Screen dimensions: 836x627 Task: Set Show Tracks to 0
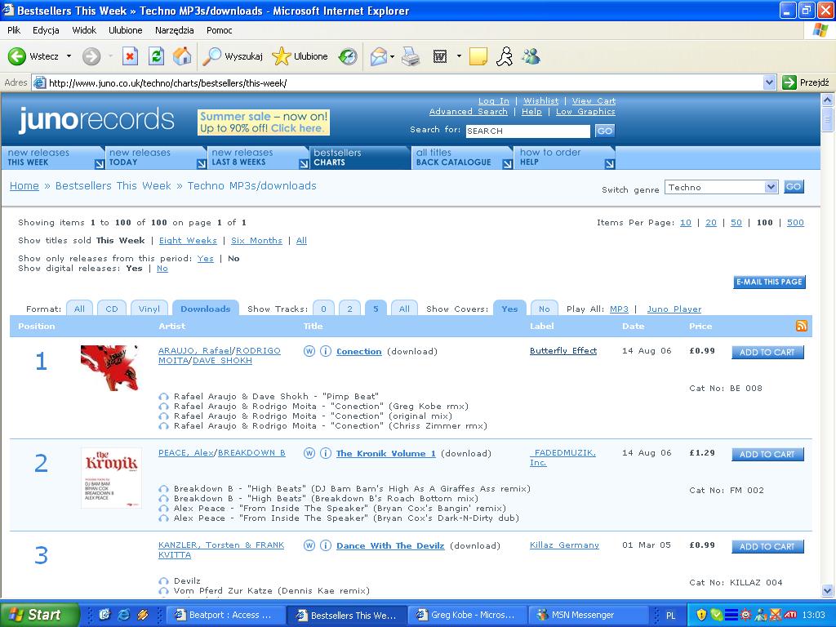pos(323,309)
